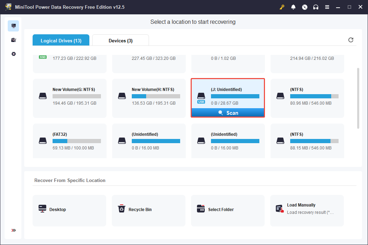
Task: Click the 194.46 GB / 195.31 GB text
Action: click(74, 103)
